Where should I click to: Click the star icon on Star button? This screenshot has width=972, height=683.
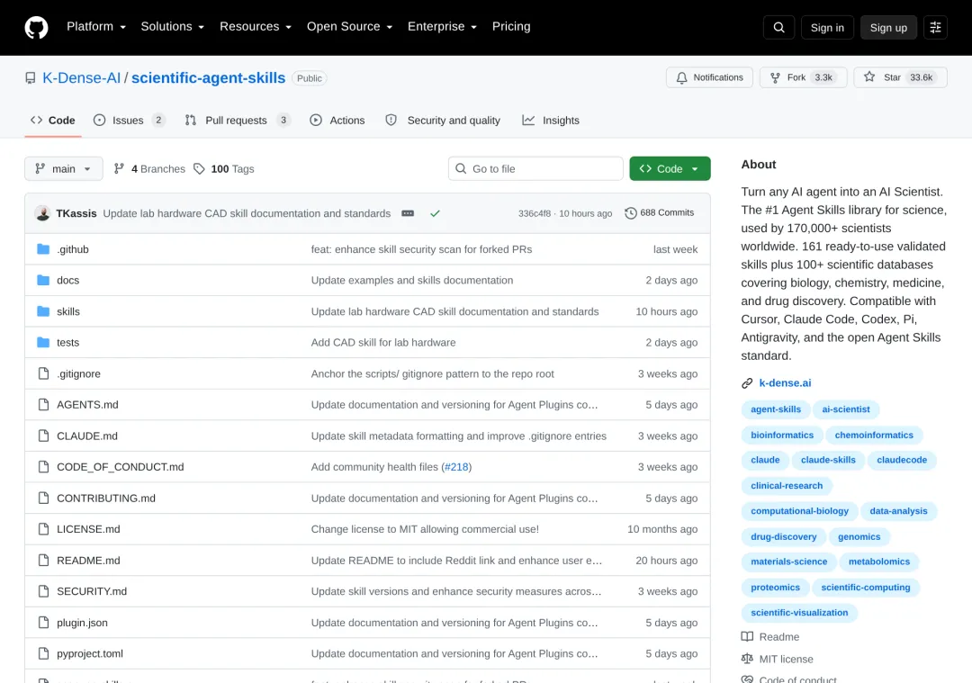coord(869,76)
